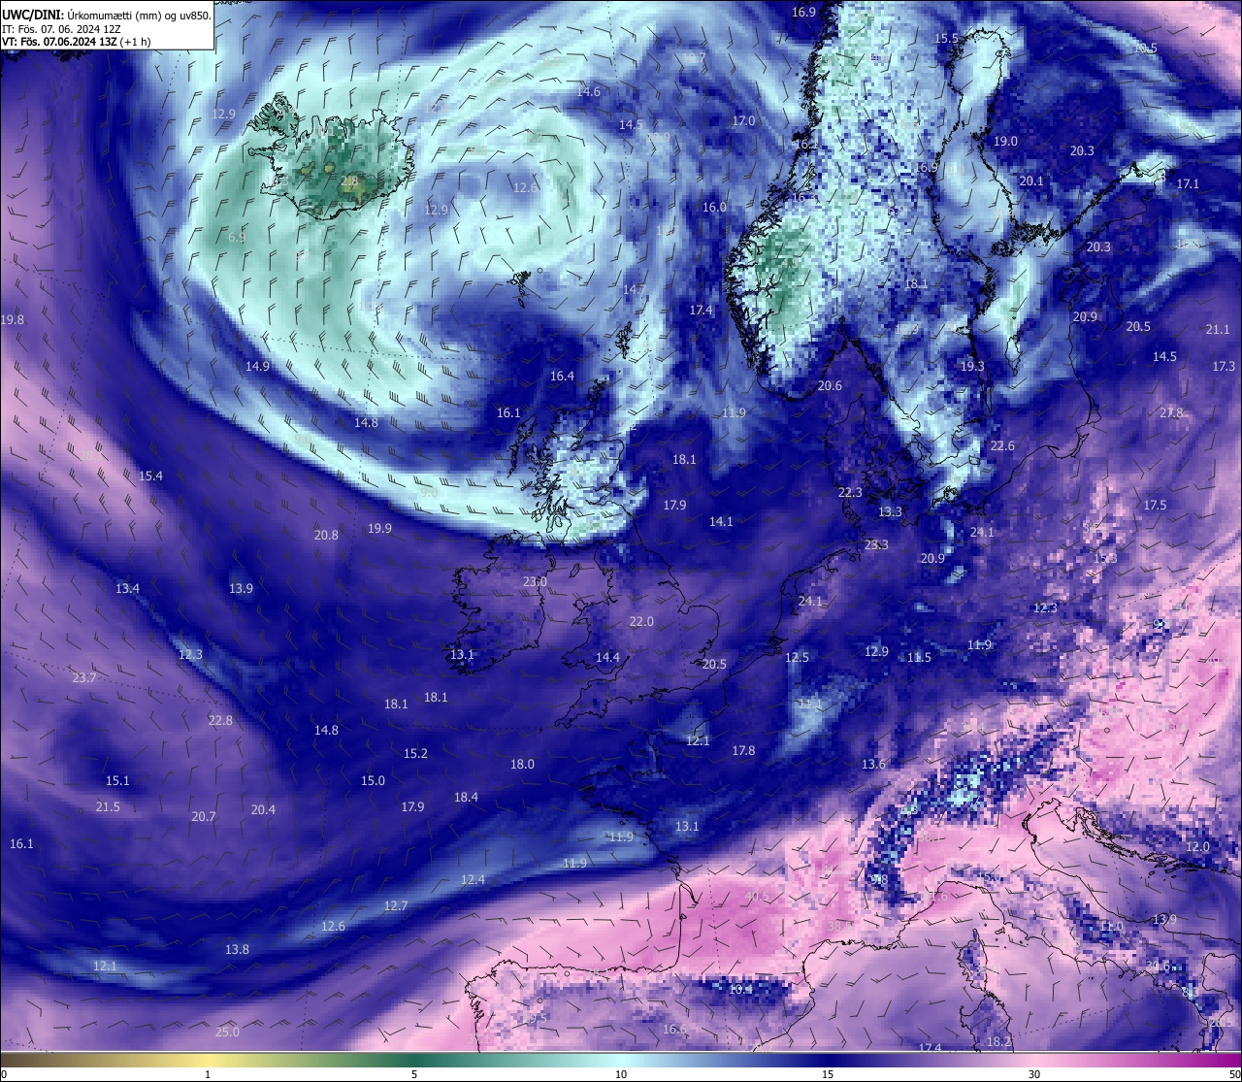Click the '15.1' value on the map

(x=117, y=781)
